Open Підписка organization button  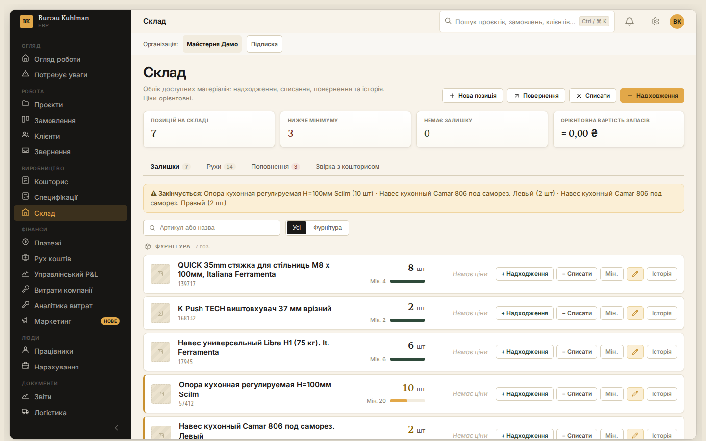264,44
